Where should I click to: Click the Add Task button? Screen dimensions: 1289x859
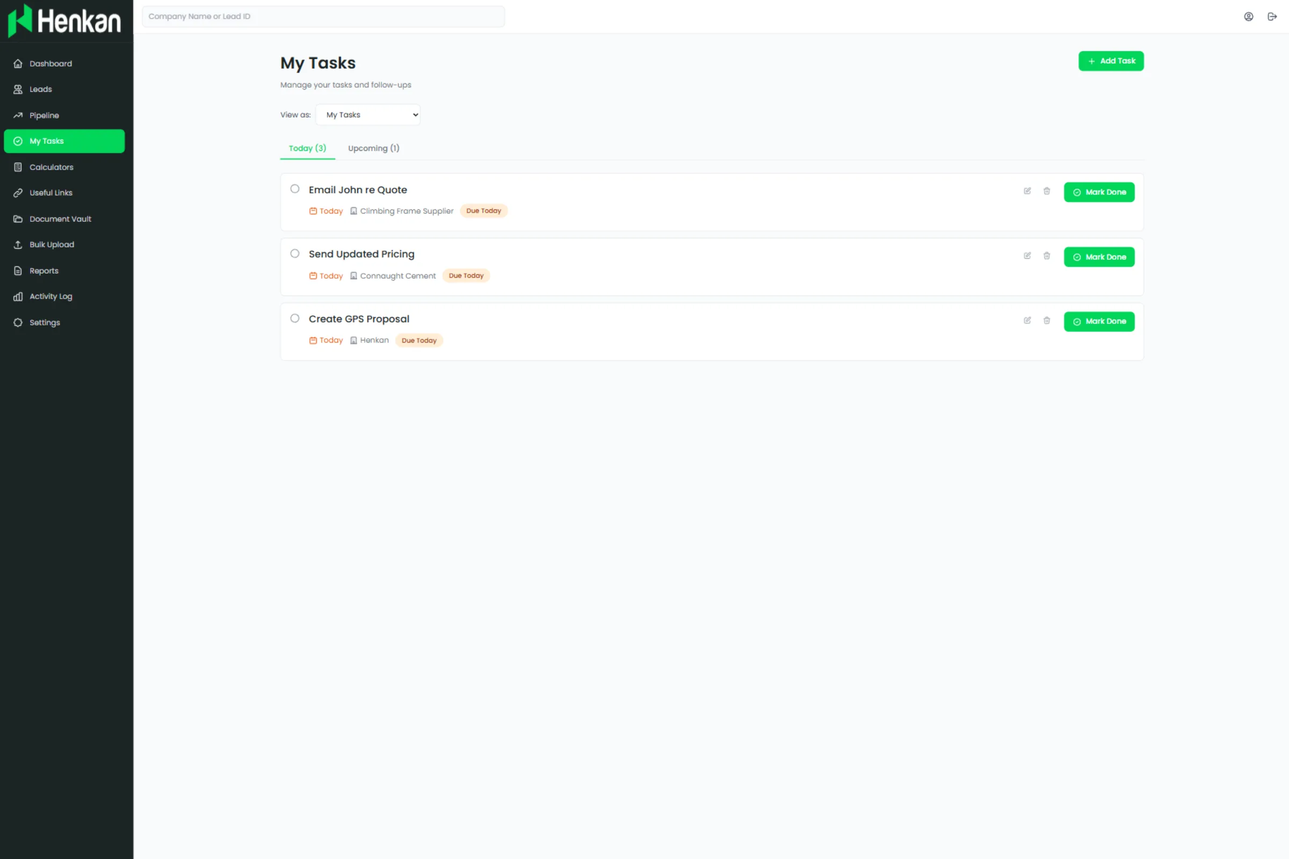(x=1111, y=61)
